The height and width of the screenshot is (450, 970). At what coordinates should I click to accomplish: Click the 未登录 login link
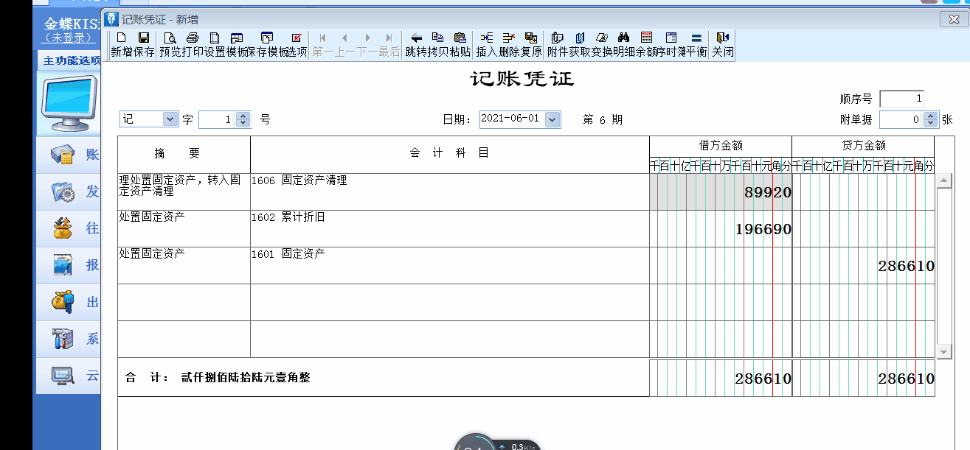[69, 38]
